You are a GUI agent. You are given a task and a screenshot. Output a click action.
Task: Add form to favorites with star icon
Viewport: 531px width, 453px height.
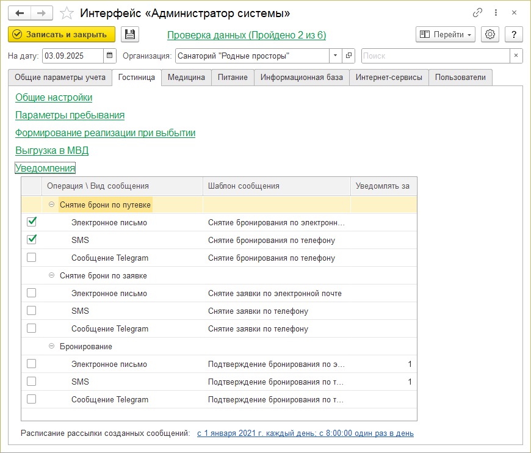(x=68, y=13)
